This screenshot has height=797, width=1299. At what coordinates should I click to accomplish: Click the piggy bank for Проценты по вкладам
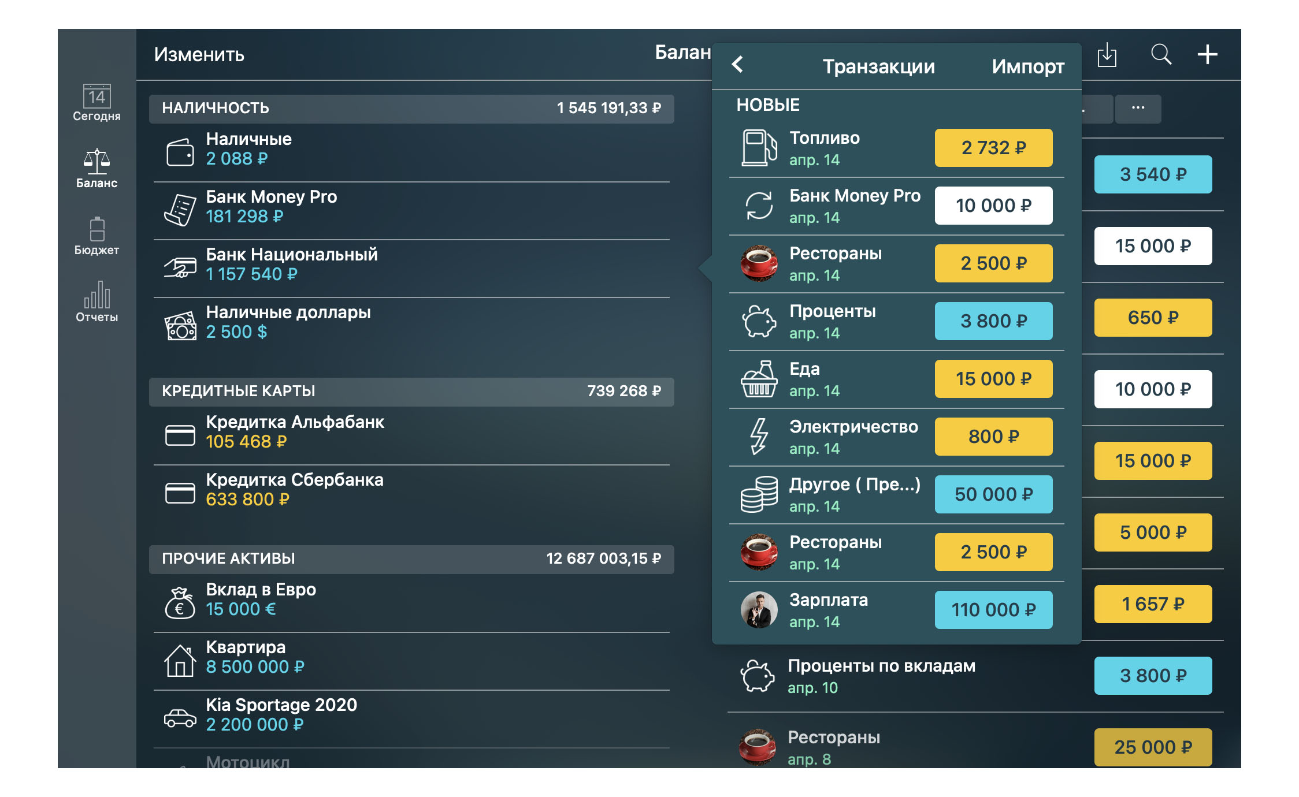758,676
